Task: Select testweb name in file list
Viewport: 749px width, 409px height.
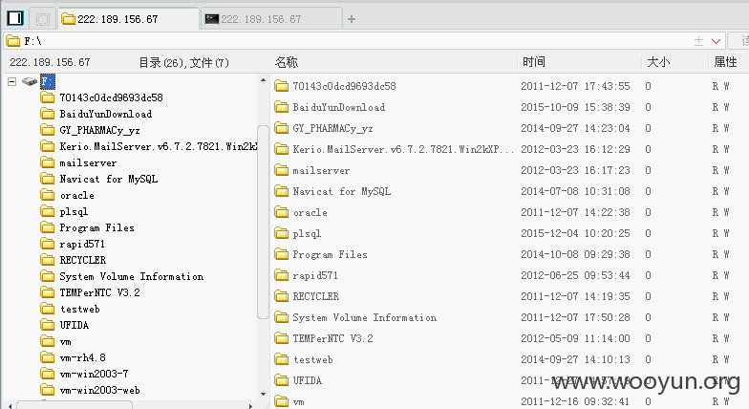Action: [313, 359]
